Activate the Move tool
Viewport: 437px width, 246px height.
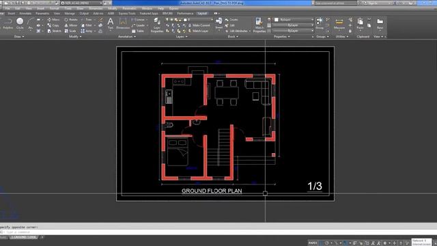pos(53,20)
